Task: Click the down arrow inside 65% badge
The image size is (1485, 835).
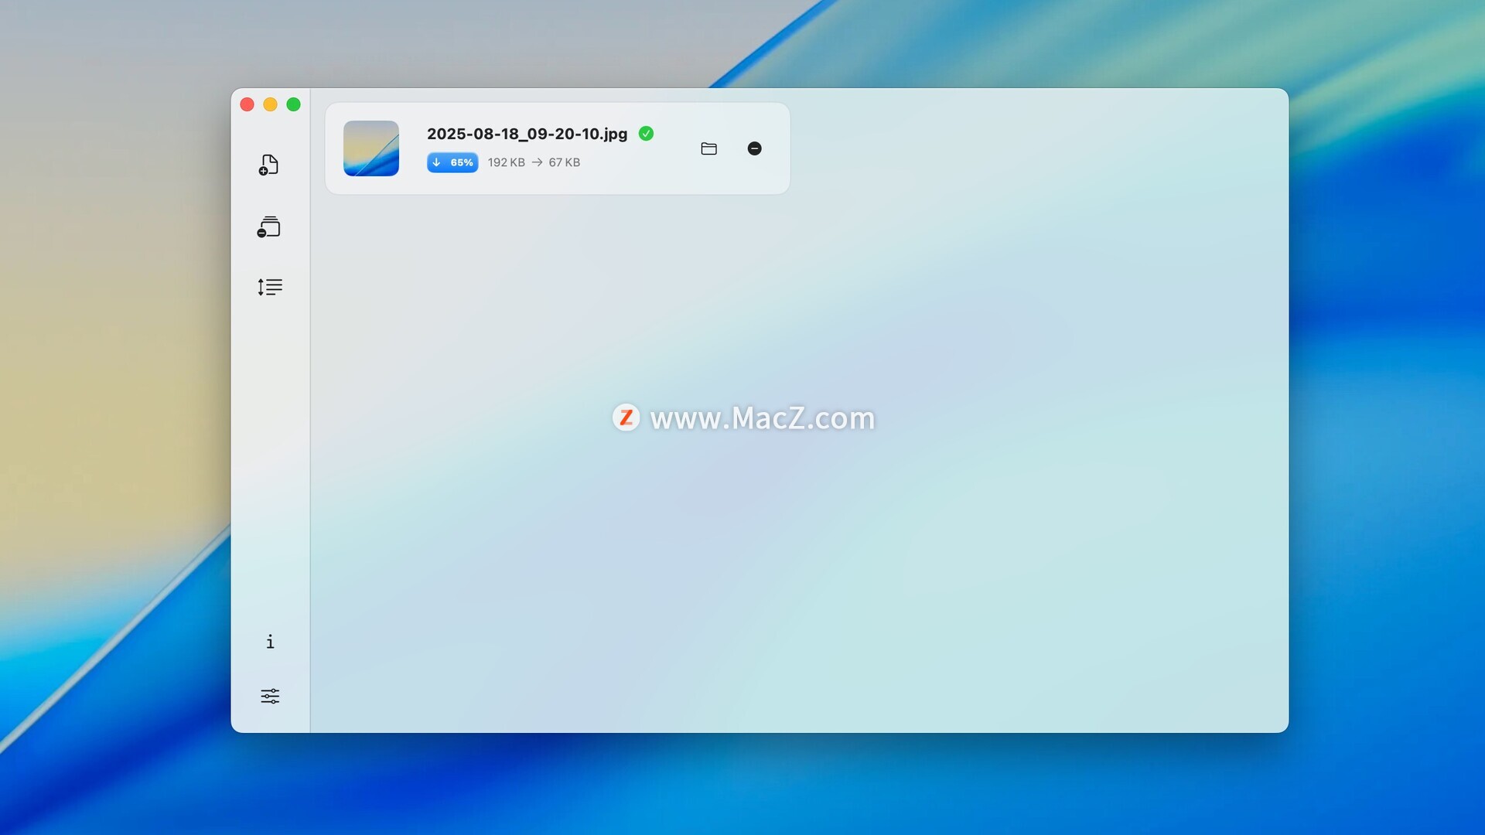Action: (x=437, y=162)
